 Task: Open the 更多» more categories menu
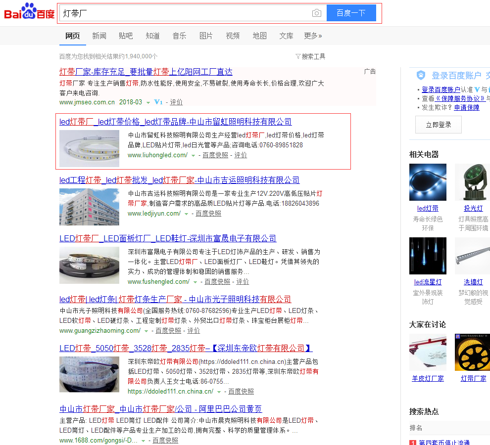pyautogui.click(x=313, y=36)
